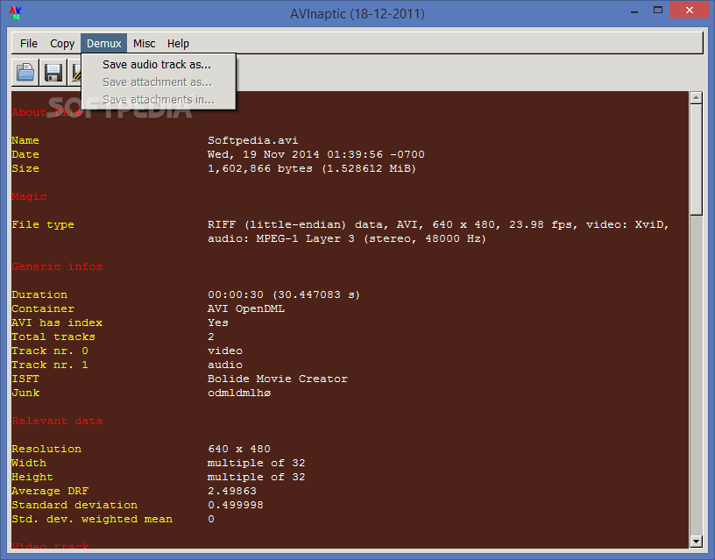Open the File menu

pos(29,43)
